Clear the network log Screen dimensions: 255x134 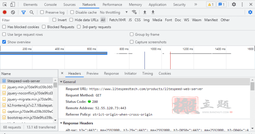(13, 12)
